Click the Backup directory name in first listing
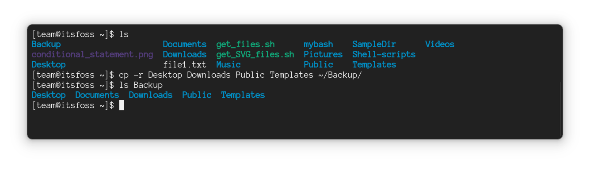 click(46, 44)
